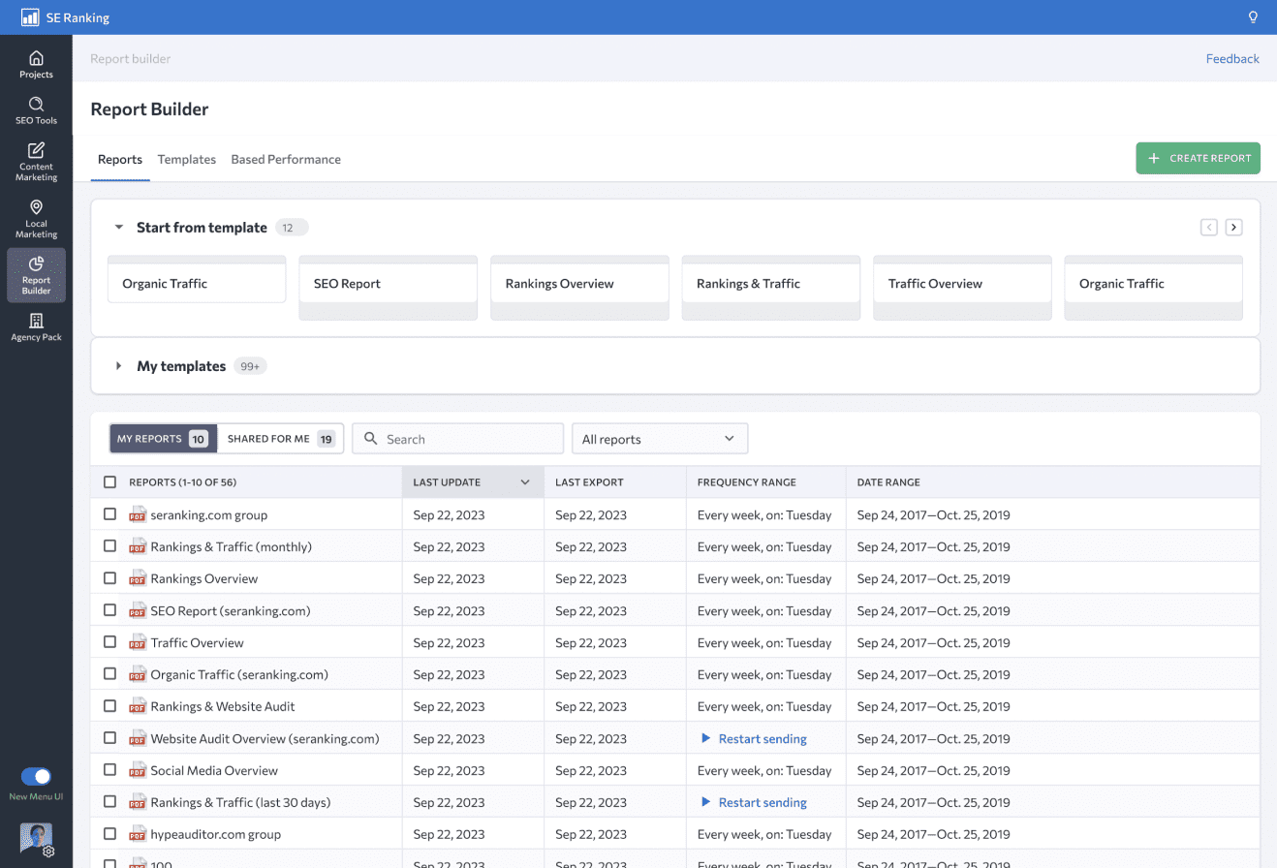
Task: Select the Traffic Overview report checkbox
Action: [x=109, y=642]
